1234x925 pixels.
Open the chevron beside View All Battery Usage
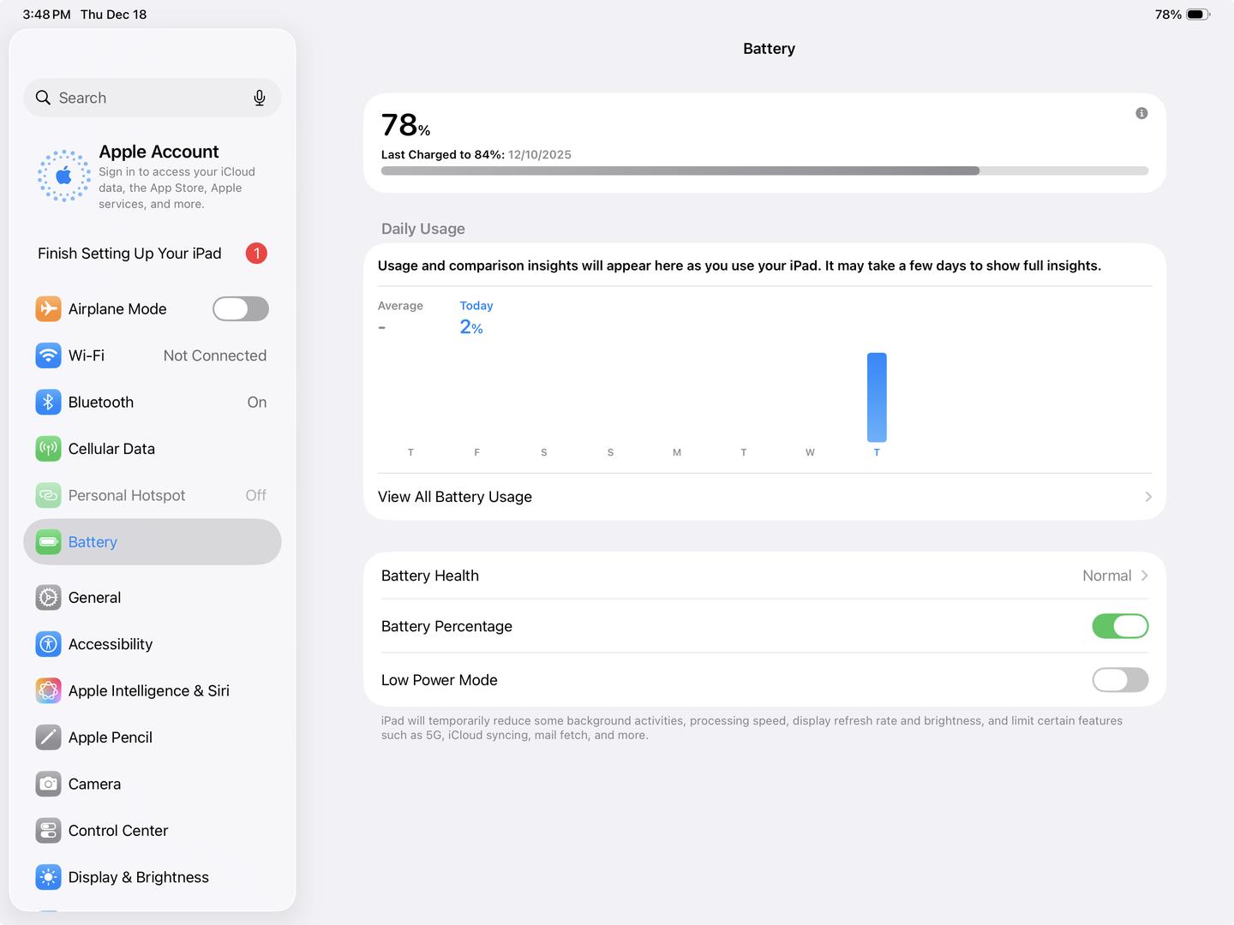[1148, 497]
